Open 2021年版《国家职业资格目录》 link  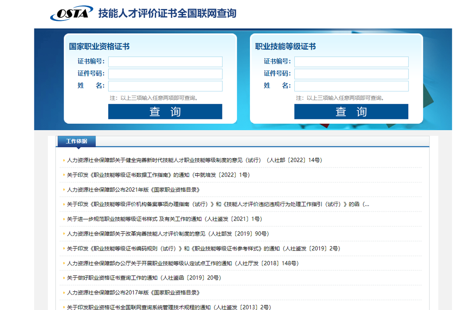tap(133, 189)
